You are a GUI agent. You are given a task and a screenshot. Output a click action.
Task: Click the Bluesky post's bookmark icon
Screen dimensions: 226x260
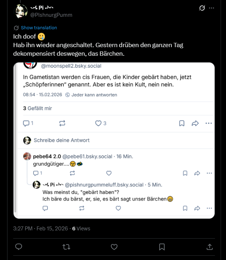point(181,123)
